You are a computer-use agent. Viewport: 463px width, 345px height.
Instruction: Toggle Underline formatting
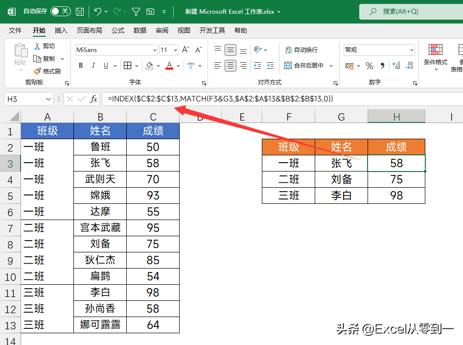106,65
